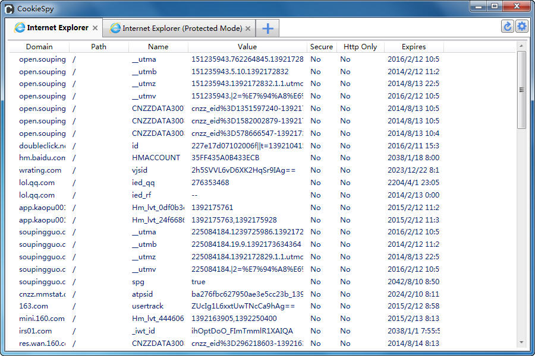
Task: Click expiry 2024/2/10 8:11
Action: [x=413, y=294]
